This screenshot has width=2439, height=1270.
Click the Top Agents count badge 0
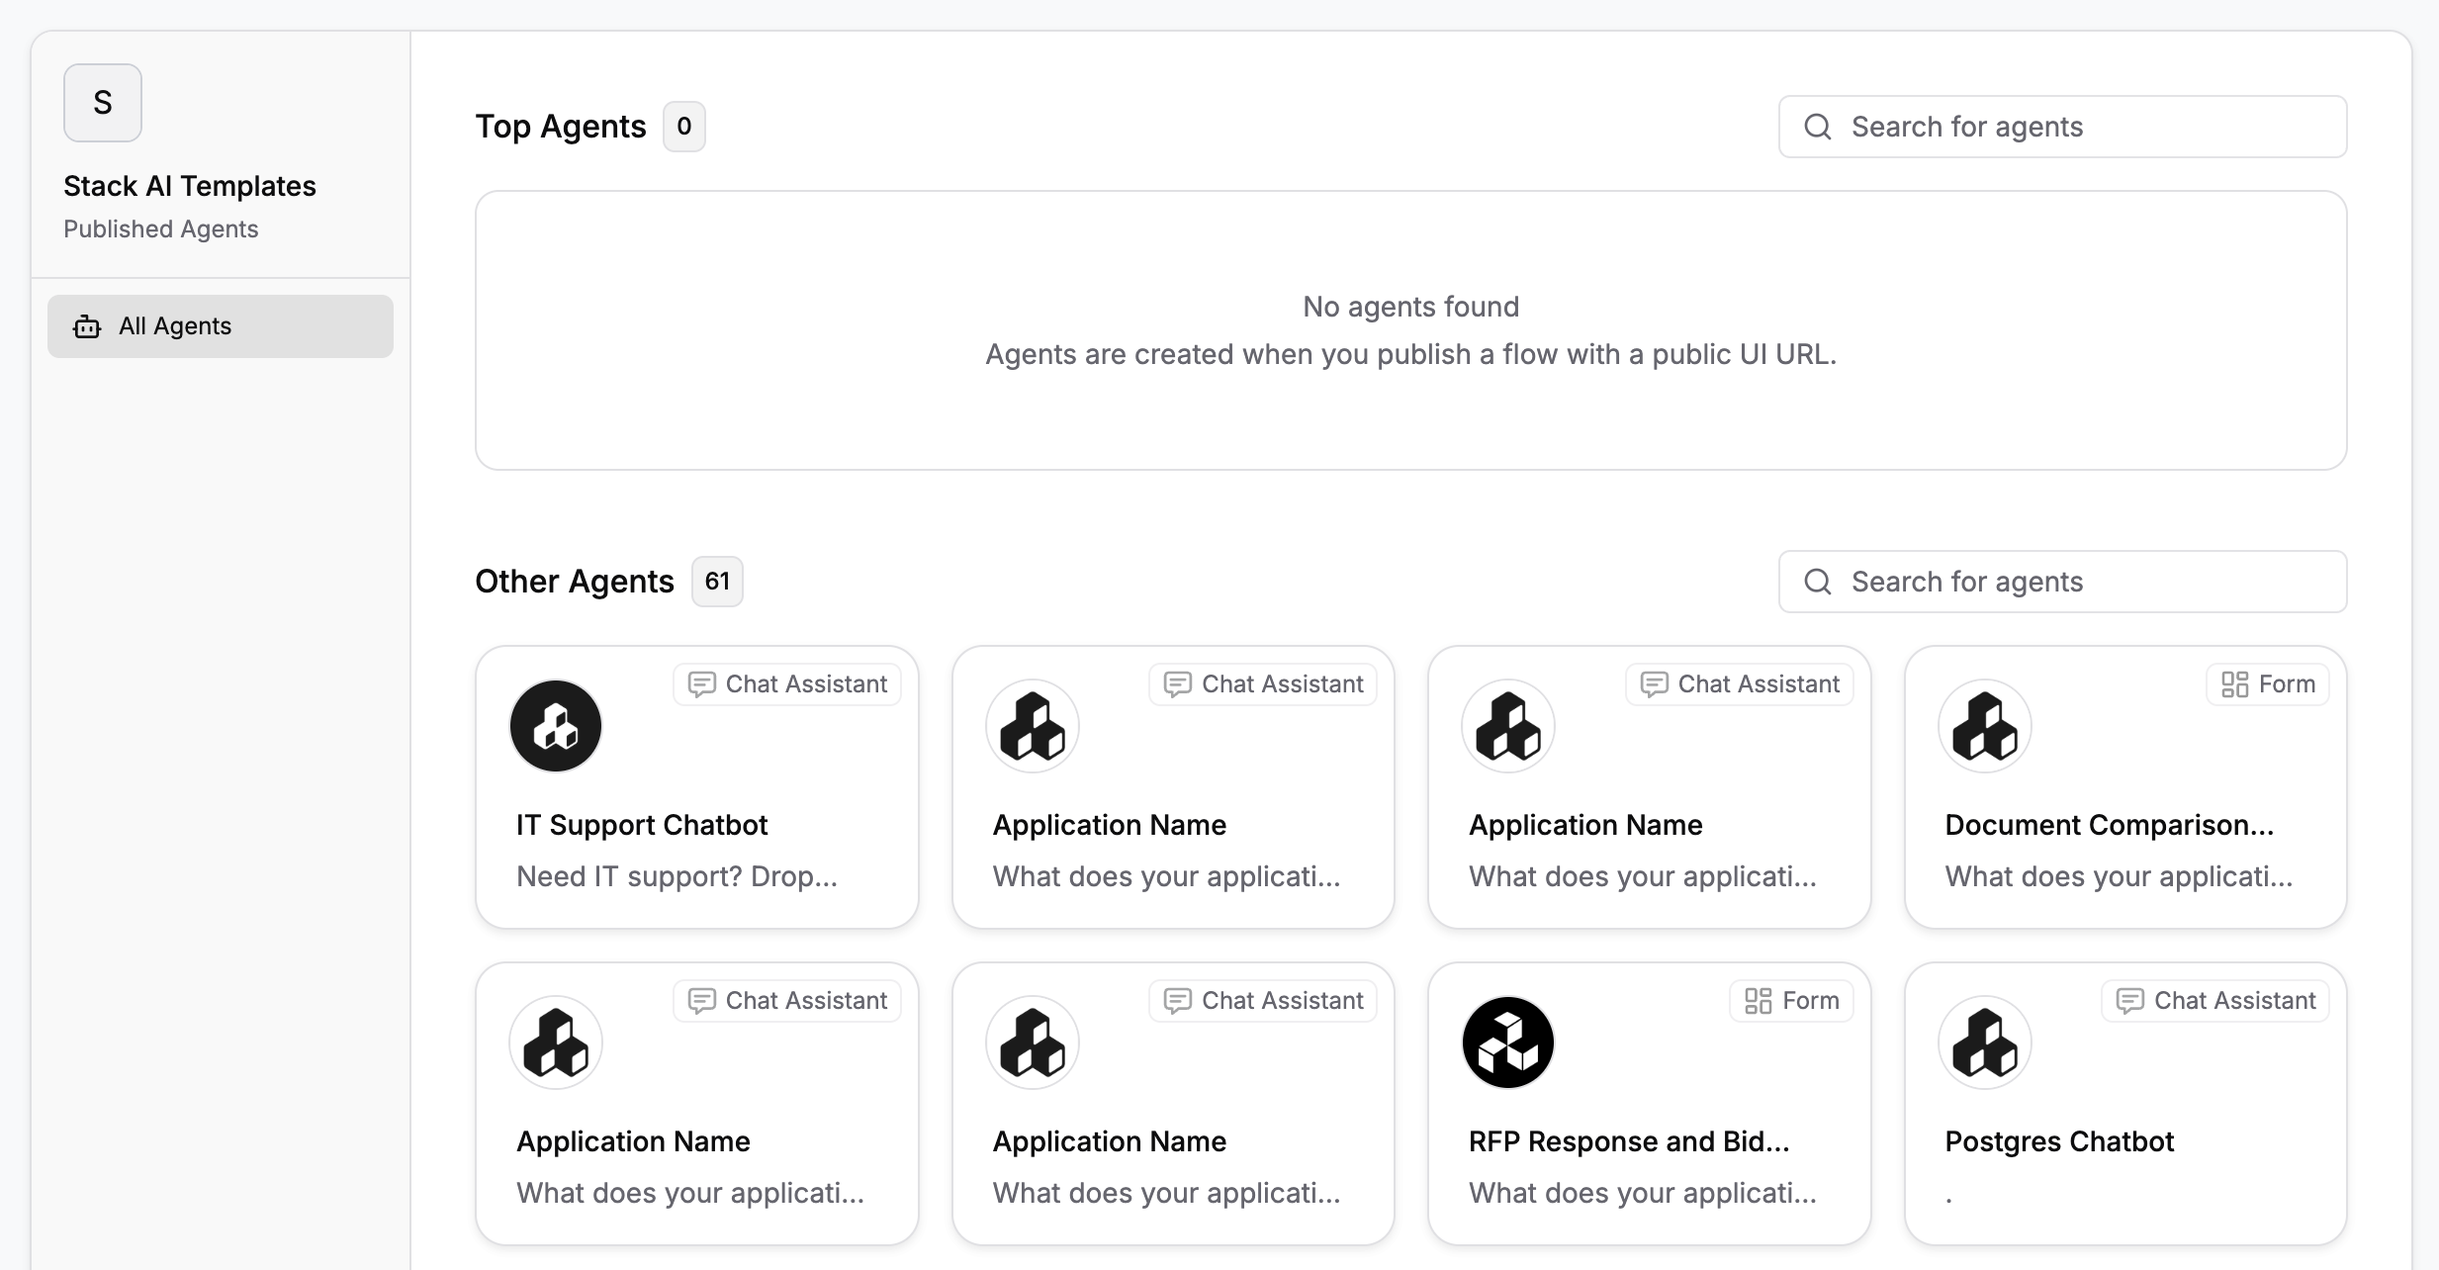683,127
